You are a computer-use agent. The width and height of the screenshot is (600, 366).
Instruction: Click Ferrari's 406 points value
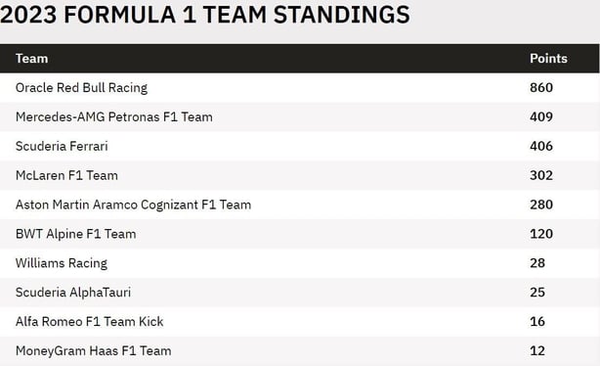point(541,146)
